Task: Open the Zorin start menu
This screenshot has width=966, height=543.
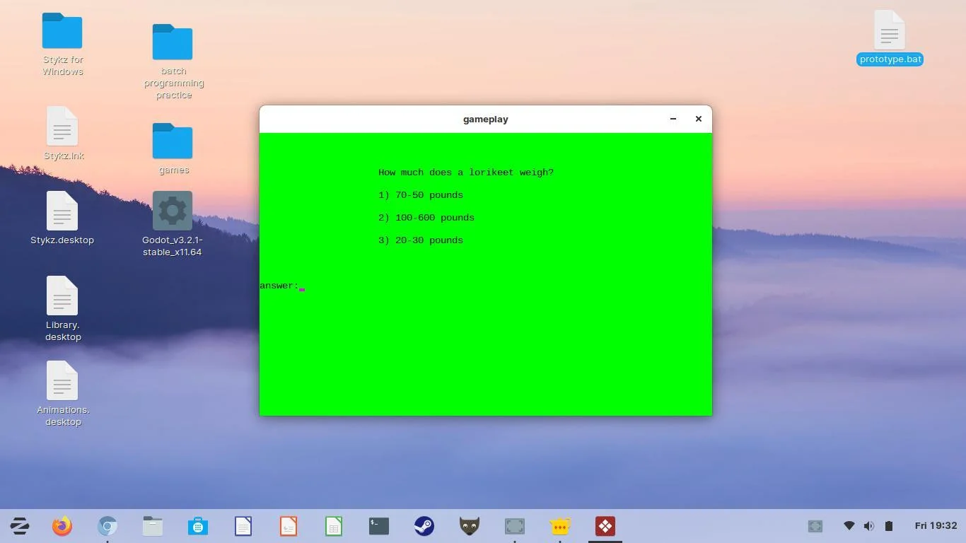Action: tap(20, 526)
